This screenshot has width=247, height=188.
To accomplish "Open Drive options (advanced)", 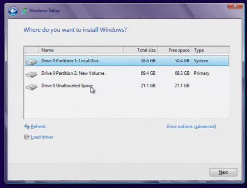I will 191,127.
